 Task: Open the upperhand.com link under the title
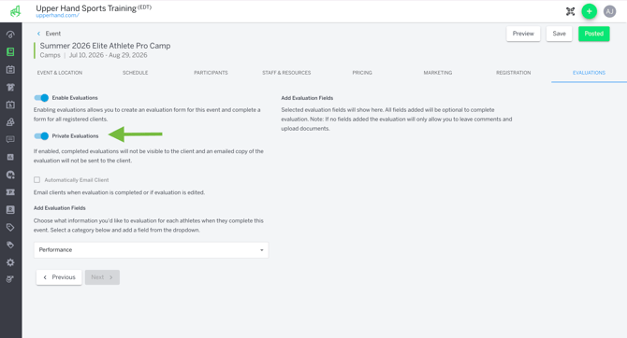[x=58, y=16]
